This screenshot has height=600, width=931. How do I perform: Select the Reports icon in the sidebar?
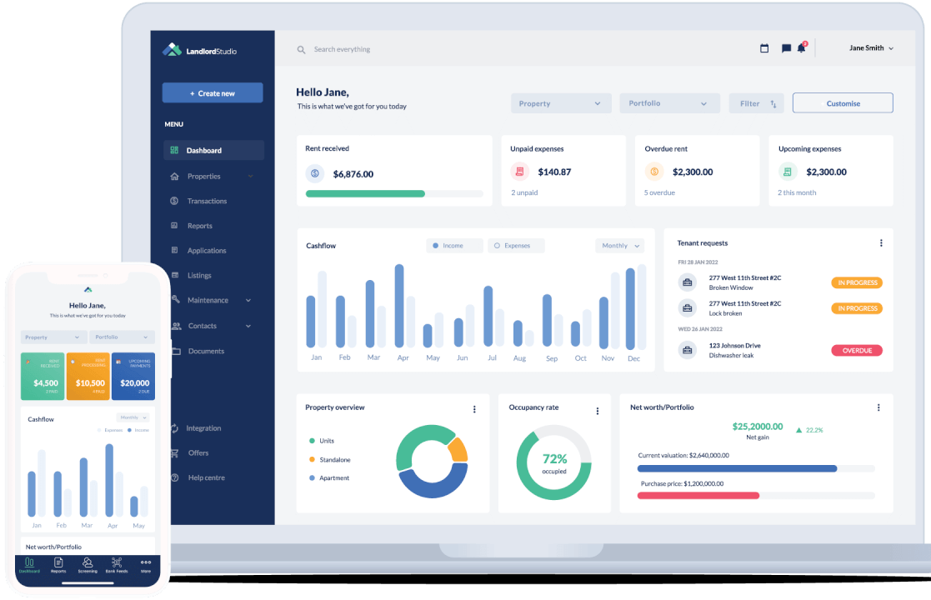(173, 226)
